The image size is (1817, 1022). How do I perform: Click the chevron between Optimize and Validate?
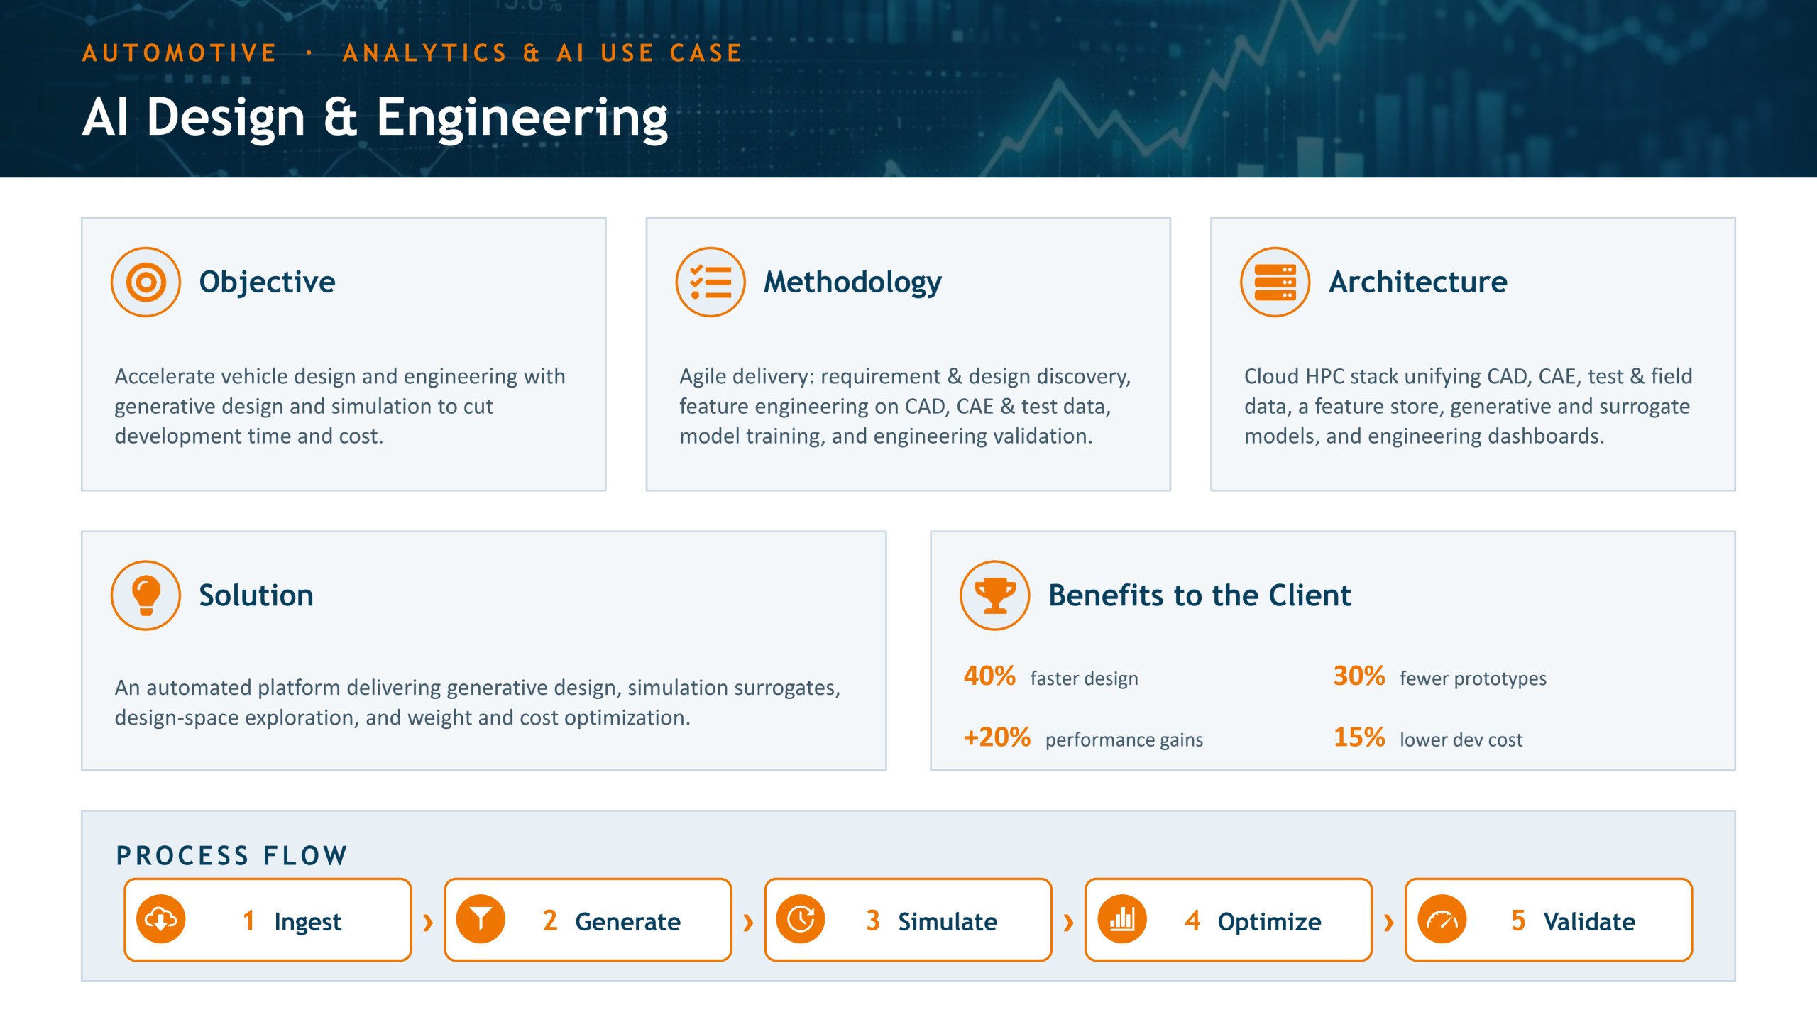click(x=1388, y=923)
